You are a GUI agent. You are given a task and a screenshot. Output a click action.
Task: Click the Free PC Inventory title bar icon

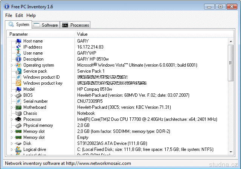point(7,6)
